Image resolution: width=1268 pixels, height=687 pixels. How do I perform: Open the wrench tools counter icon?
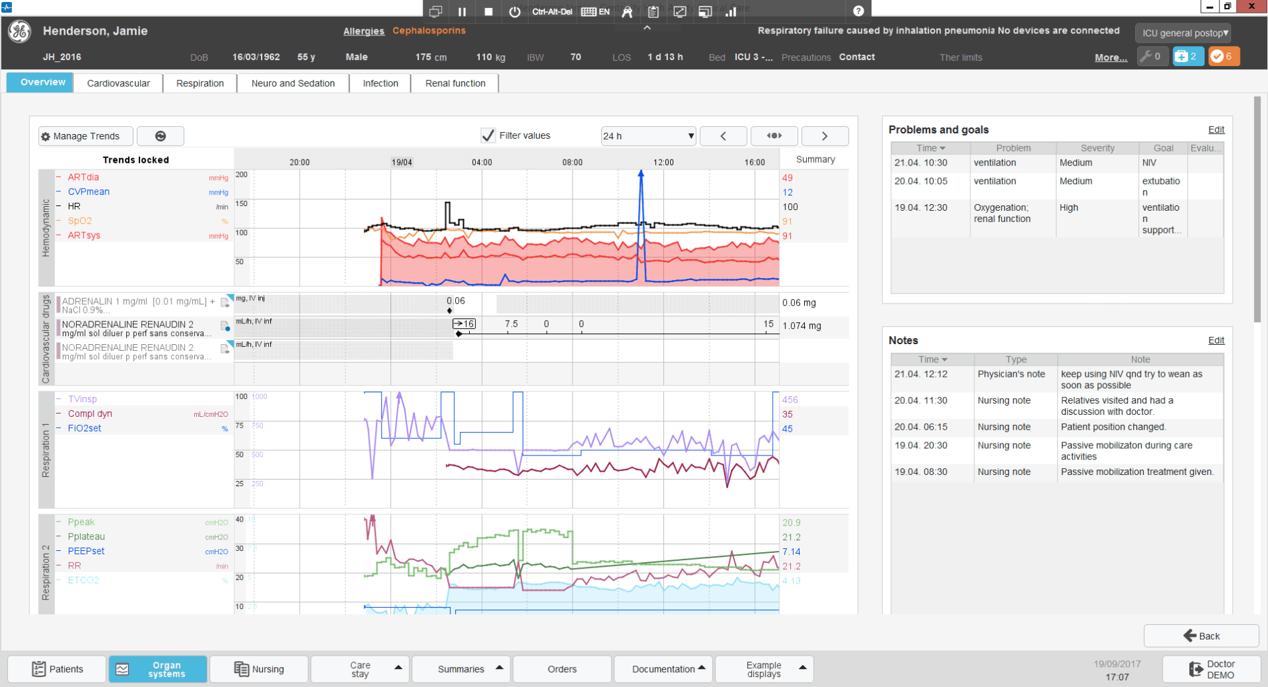(1153, 57)
